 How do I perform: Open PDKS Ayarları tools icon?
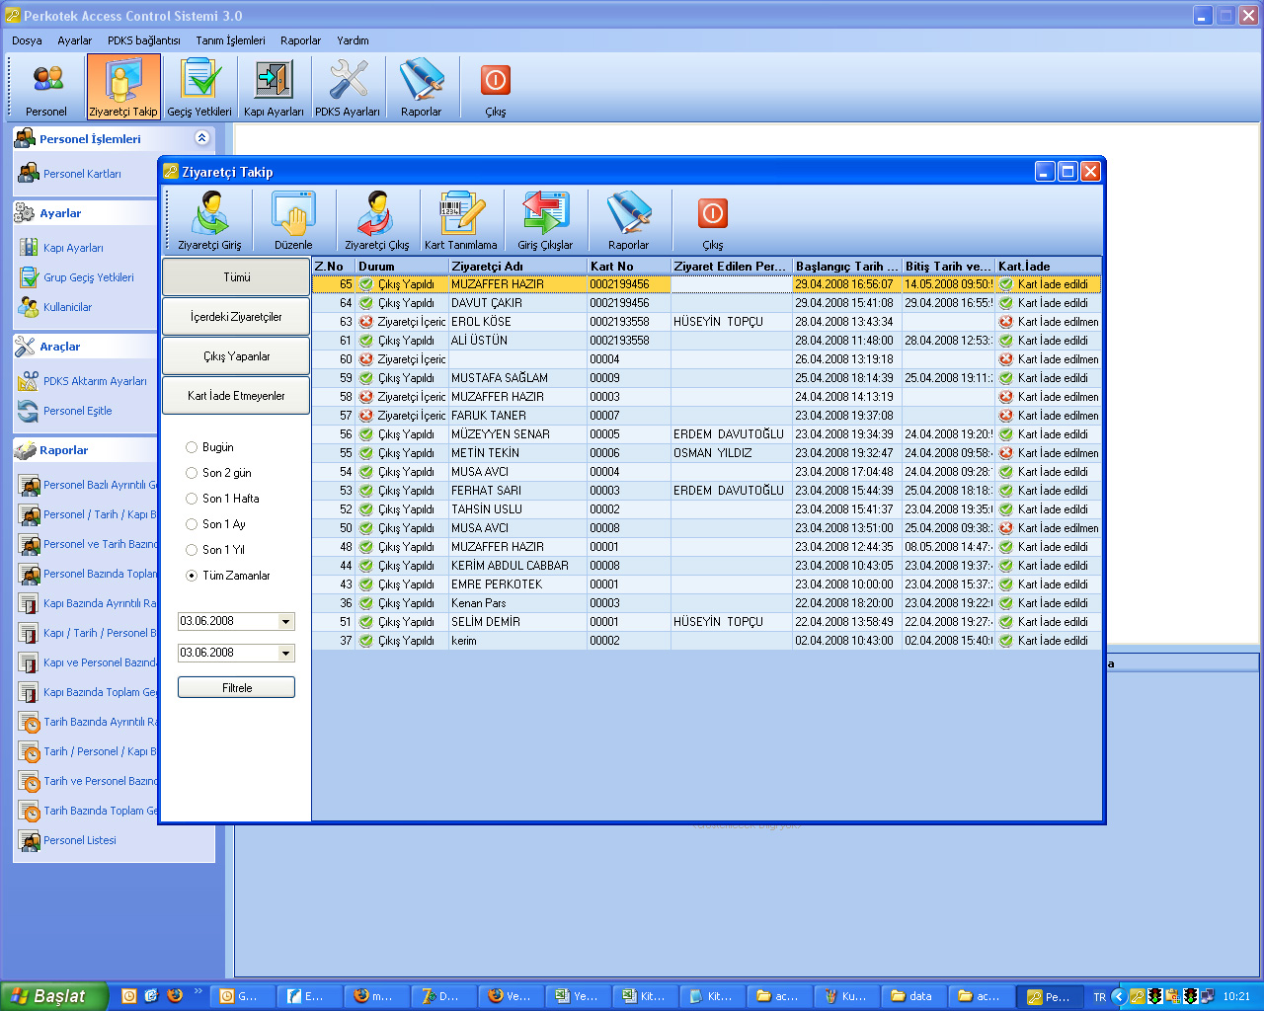click(x=348, y=88)
